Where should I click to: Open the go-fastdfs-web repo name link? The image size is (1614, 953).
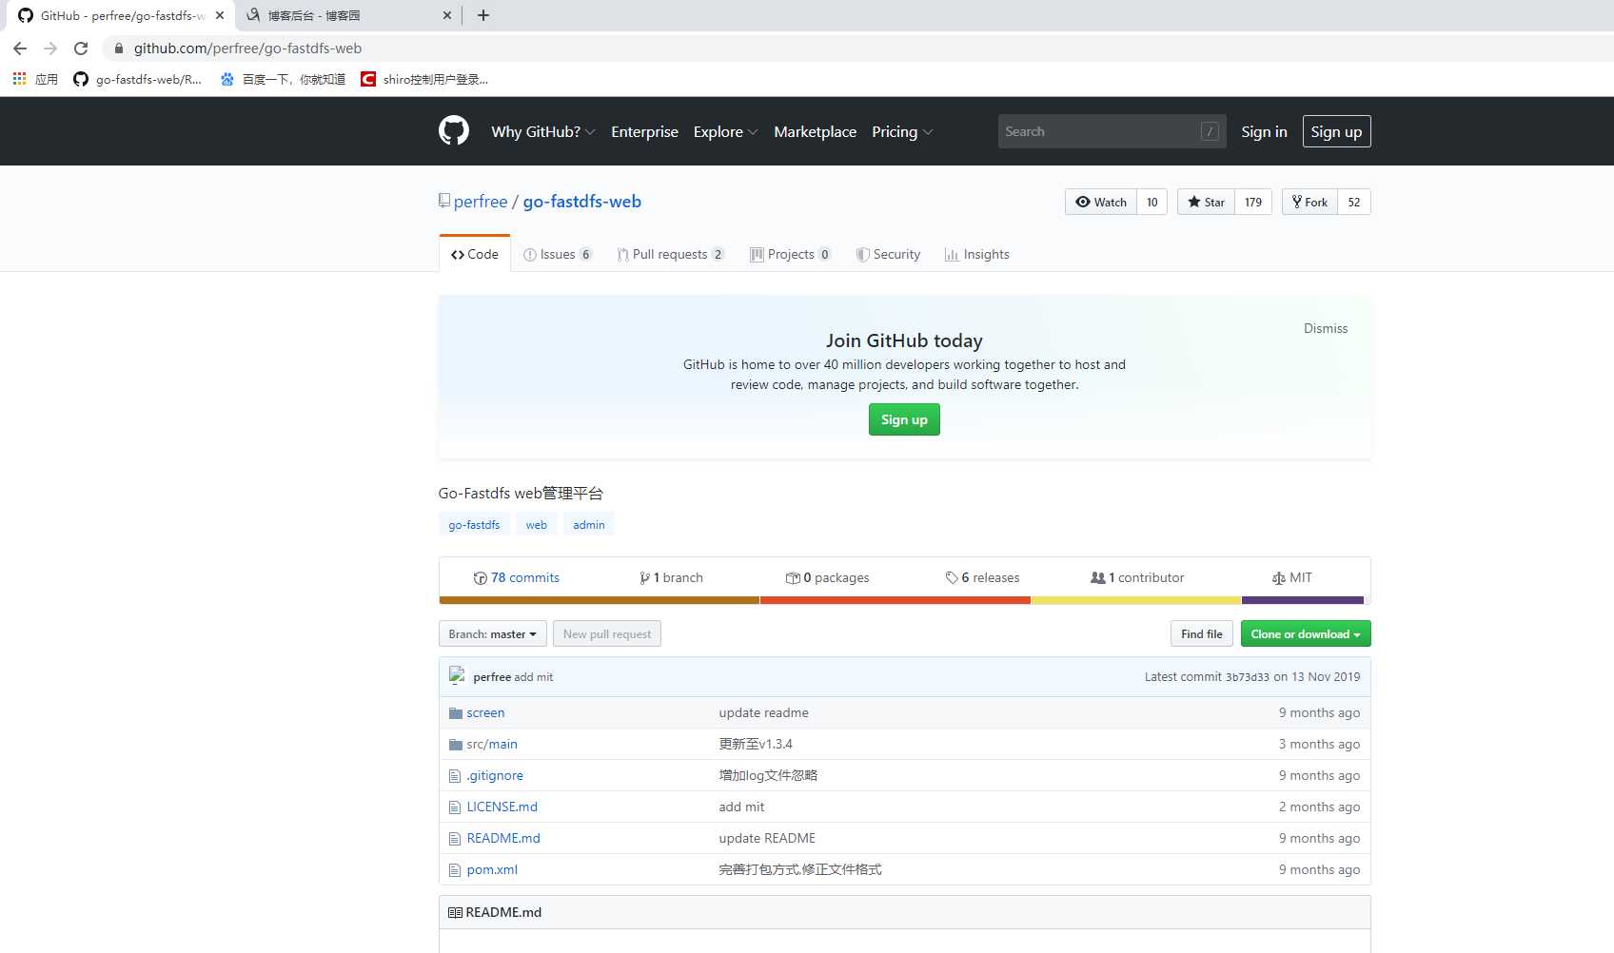(582, 202)
